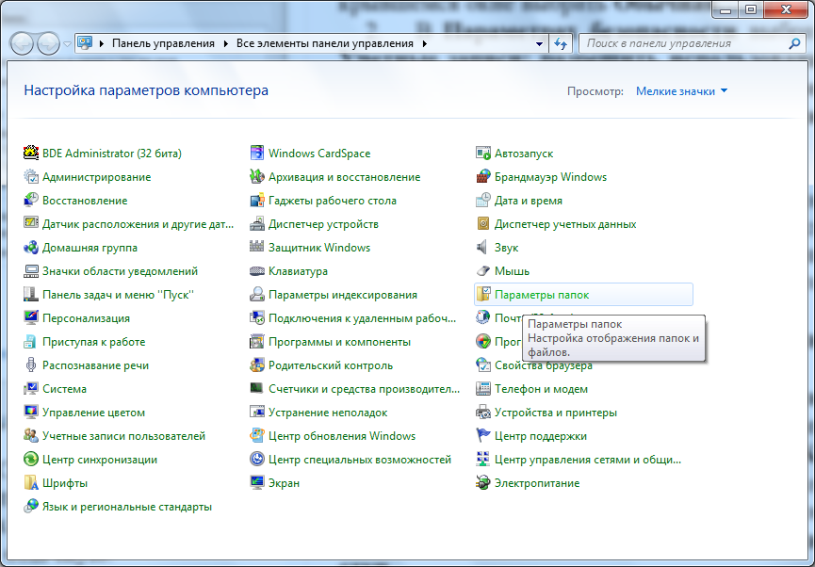This screenshot has height=567, width=815.
Task: Open Система link
Action: point(64,389)
